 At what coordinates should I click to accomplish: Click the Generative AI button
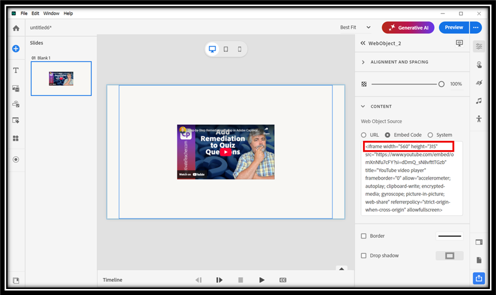(408, 27)
